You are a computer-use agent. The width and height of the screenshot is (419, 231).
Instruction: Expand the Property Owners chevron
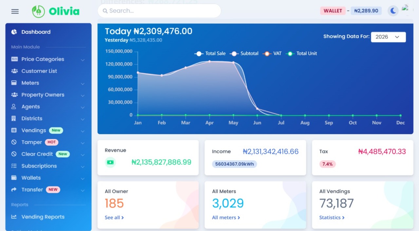[82, 95]
